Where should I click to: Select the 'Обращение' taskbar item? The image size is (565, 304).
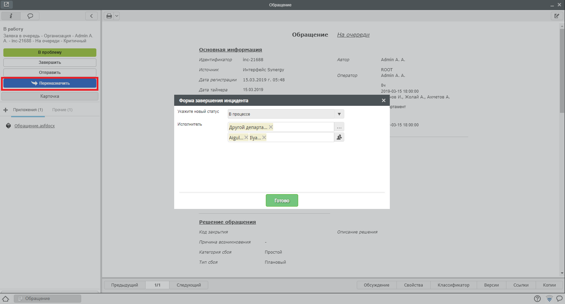click(x=48, y=299)
